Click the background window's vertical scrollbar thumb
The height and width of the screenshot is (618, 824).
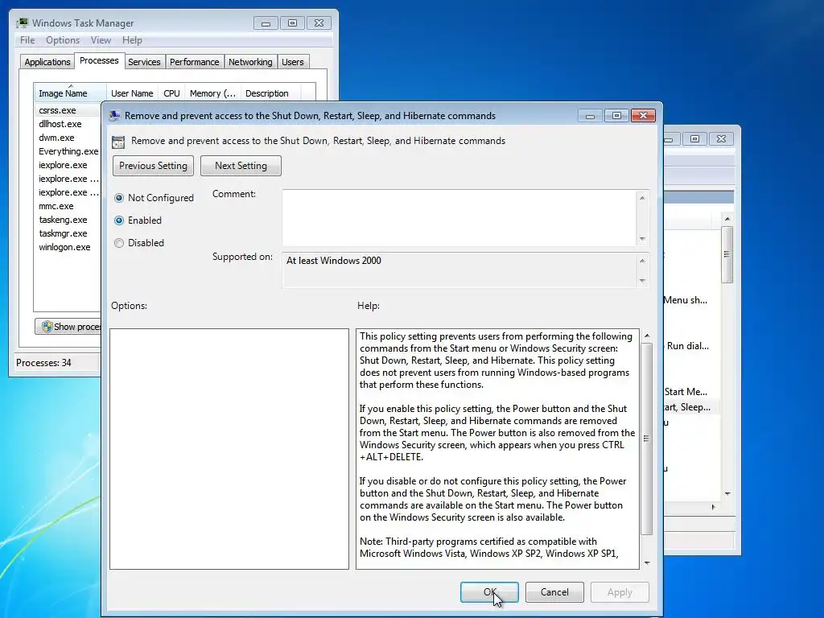(x=727, y=255)
